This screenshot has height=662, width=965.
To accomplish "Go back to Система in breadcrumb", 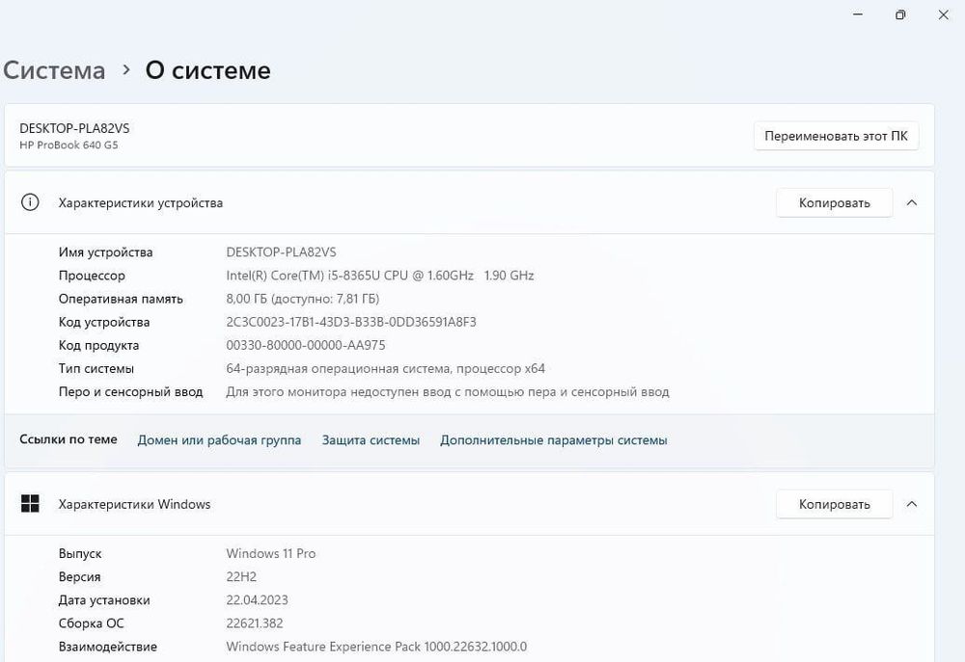I will [x=54, y=70].
